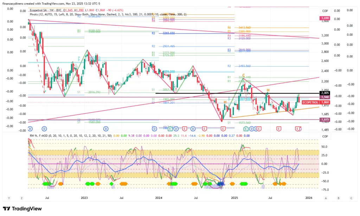
Task: Click the dividend D marker below 2023 candles
Action: tap(105, 129)
